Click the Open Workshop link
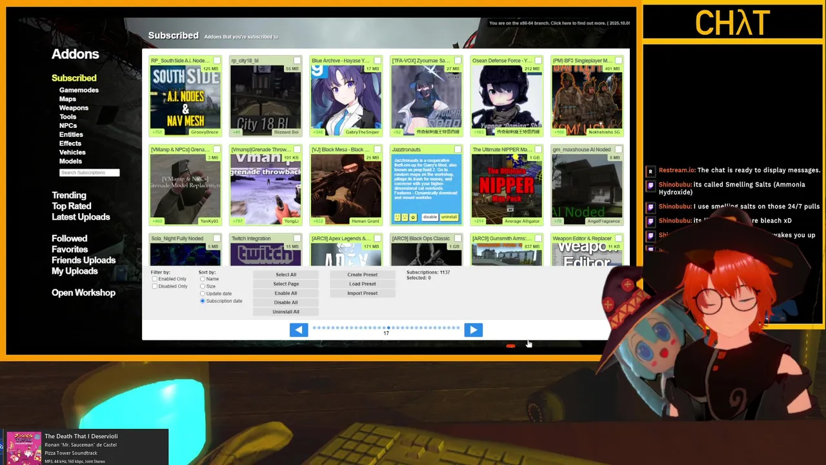Viewport: 826px width, 465px height. pos(83,293)
